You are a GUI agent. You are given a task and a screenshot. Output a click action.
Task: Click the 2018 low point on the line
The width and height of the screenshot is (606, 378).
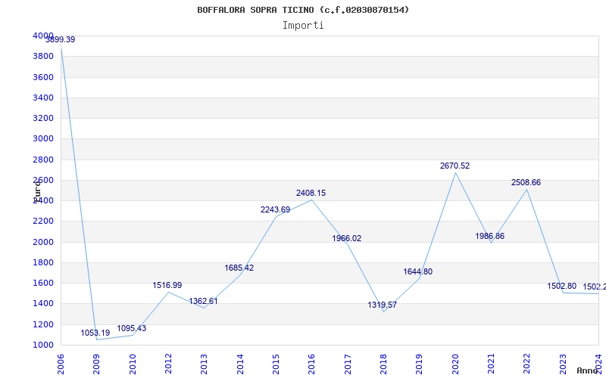(383, 311)
